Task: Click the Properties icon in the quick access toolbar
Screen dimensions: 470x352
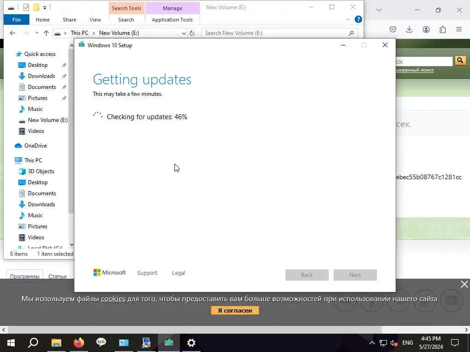Action: tap(26, 7)
